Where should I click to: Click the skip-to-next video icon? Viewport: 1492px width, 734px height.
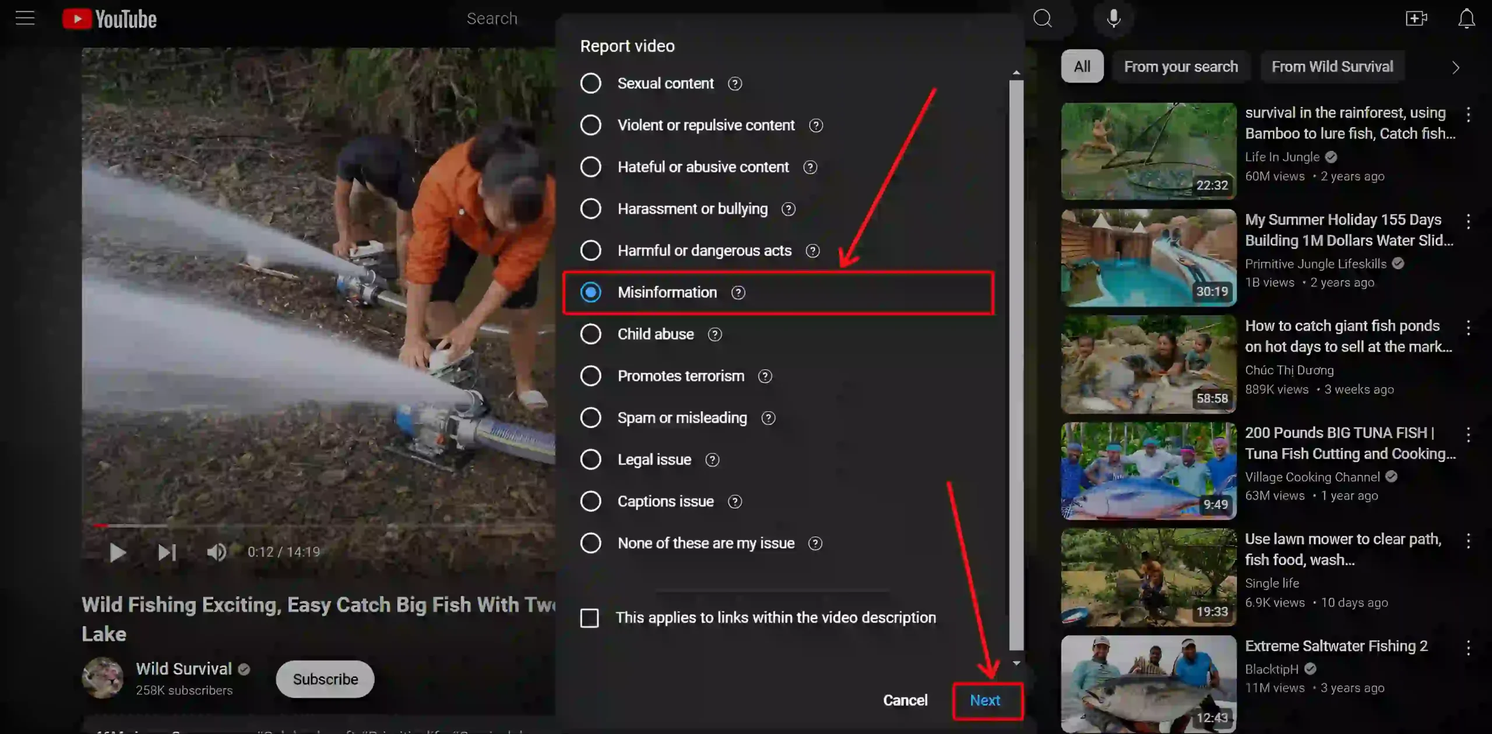click(x=166, y=552)
